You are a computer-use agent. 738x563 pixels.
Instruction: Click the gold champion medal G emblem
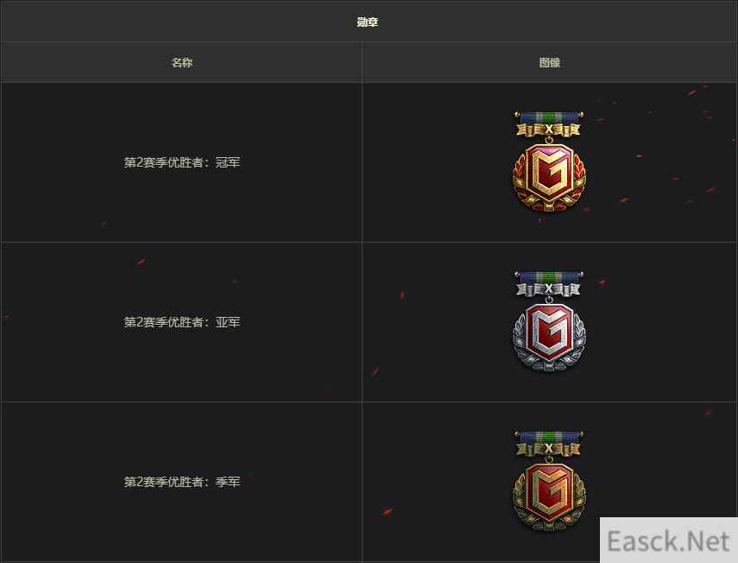point(549,174)
